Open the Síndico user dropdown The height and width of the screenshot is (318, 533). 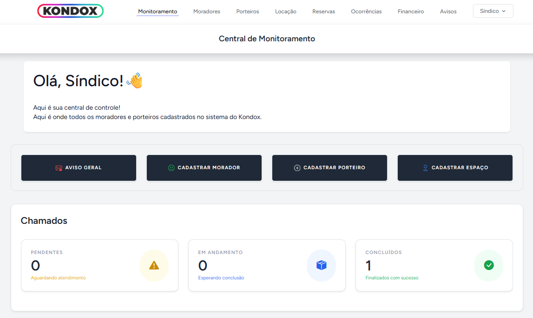click(x=493, y=11)
